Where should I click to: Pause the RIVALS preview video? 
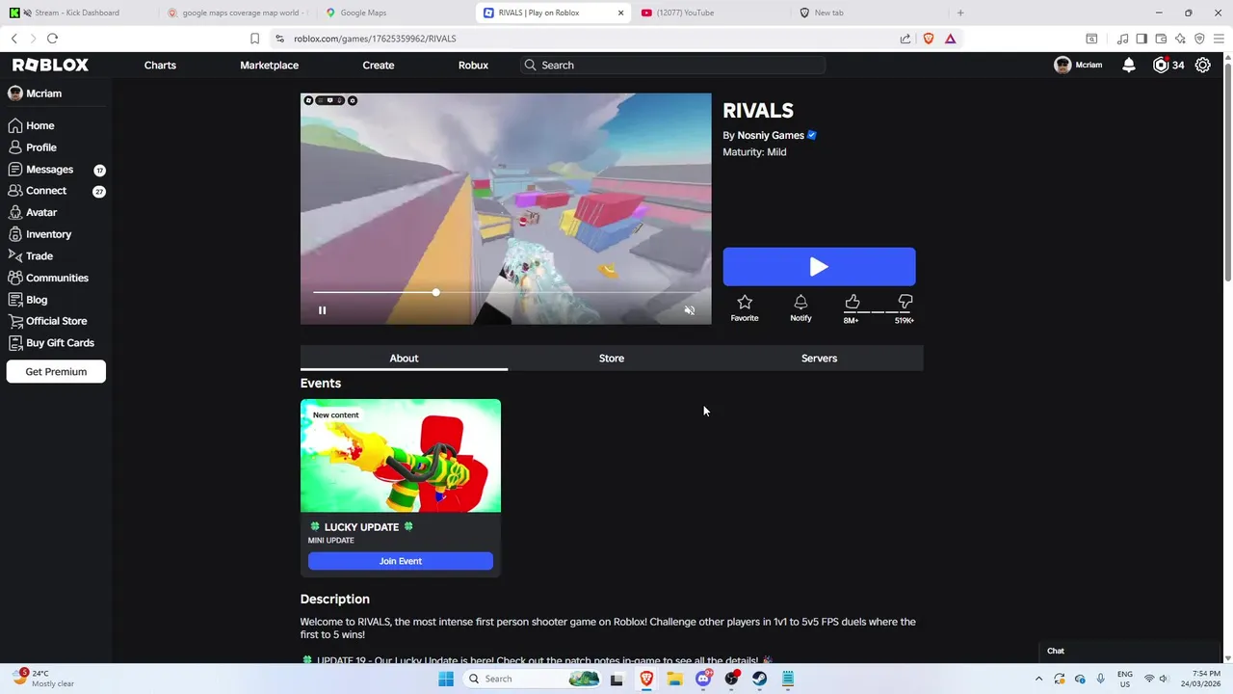tap(322, 310)
